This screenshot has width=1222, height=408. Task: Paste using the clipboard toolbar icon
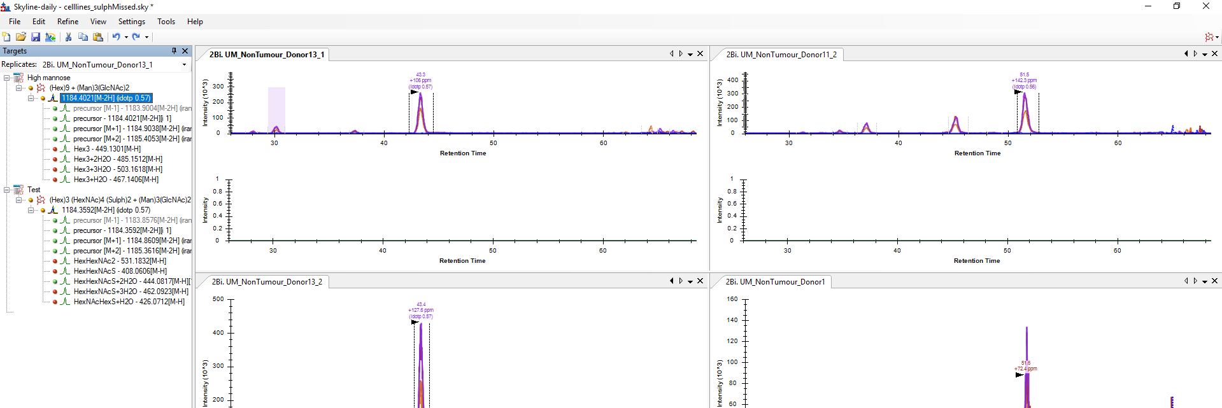pos(98,37)
